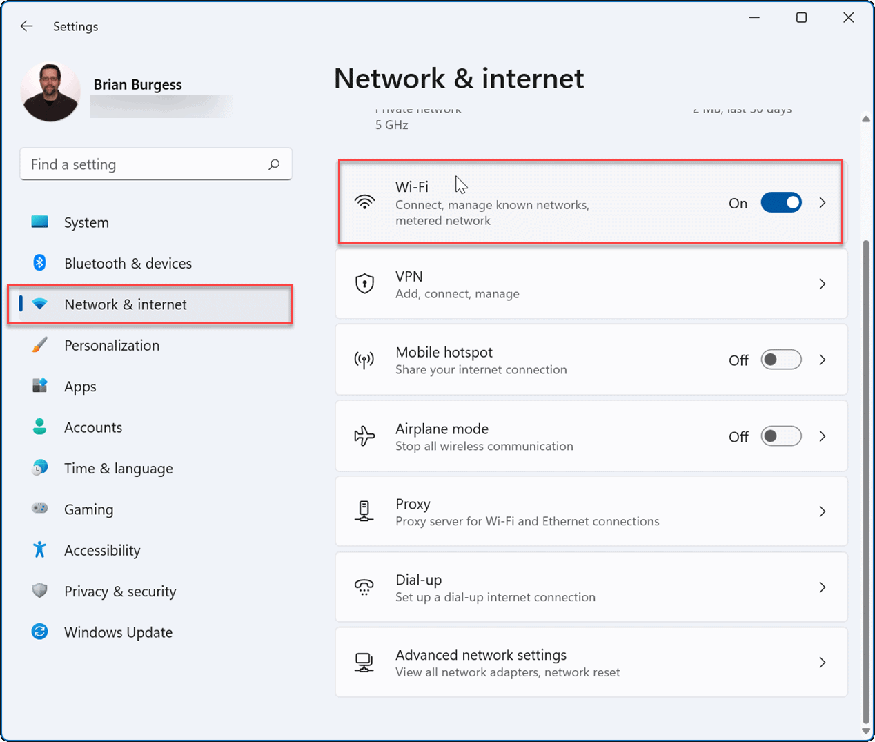This screenshot has width=875, height=742.
Task: Click the Wi-Fi signal icon
Action: [x=364, y=202]
